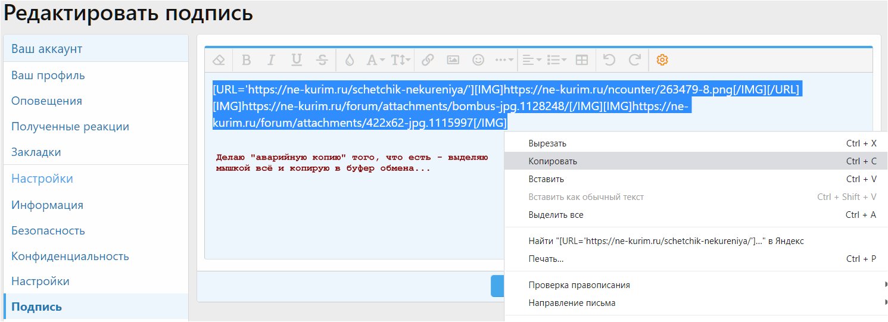Toggle BB code mode with the gear icon
Screen dimensions: 888x322
[662, 60]
